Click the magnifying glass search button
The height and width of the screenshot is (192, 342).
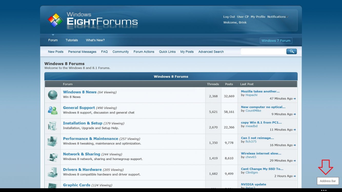291,51
